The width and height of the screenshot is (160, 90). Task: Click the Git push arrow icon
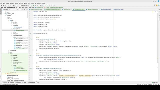click(x=47, y=5)
